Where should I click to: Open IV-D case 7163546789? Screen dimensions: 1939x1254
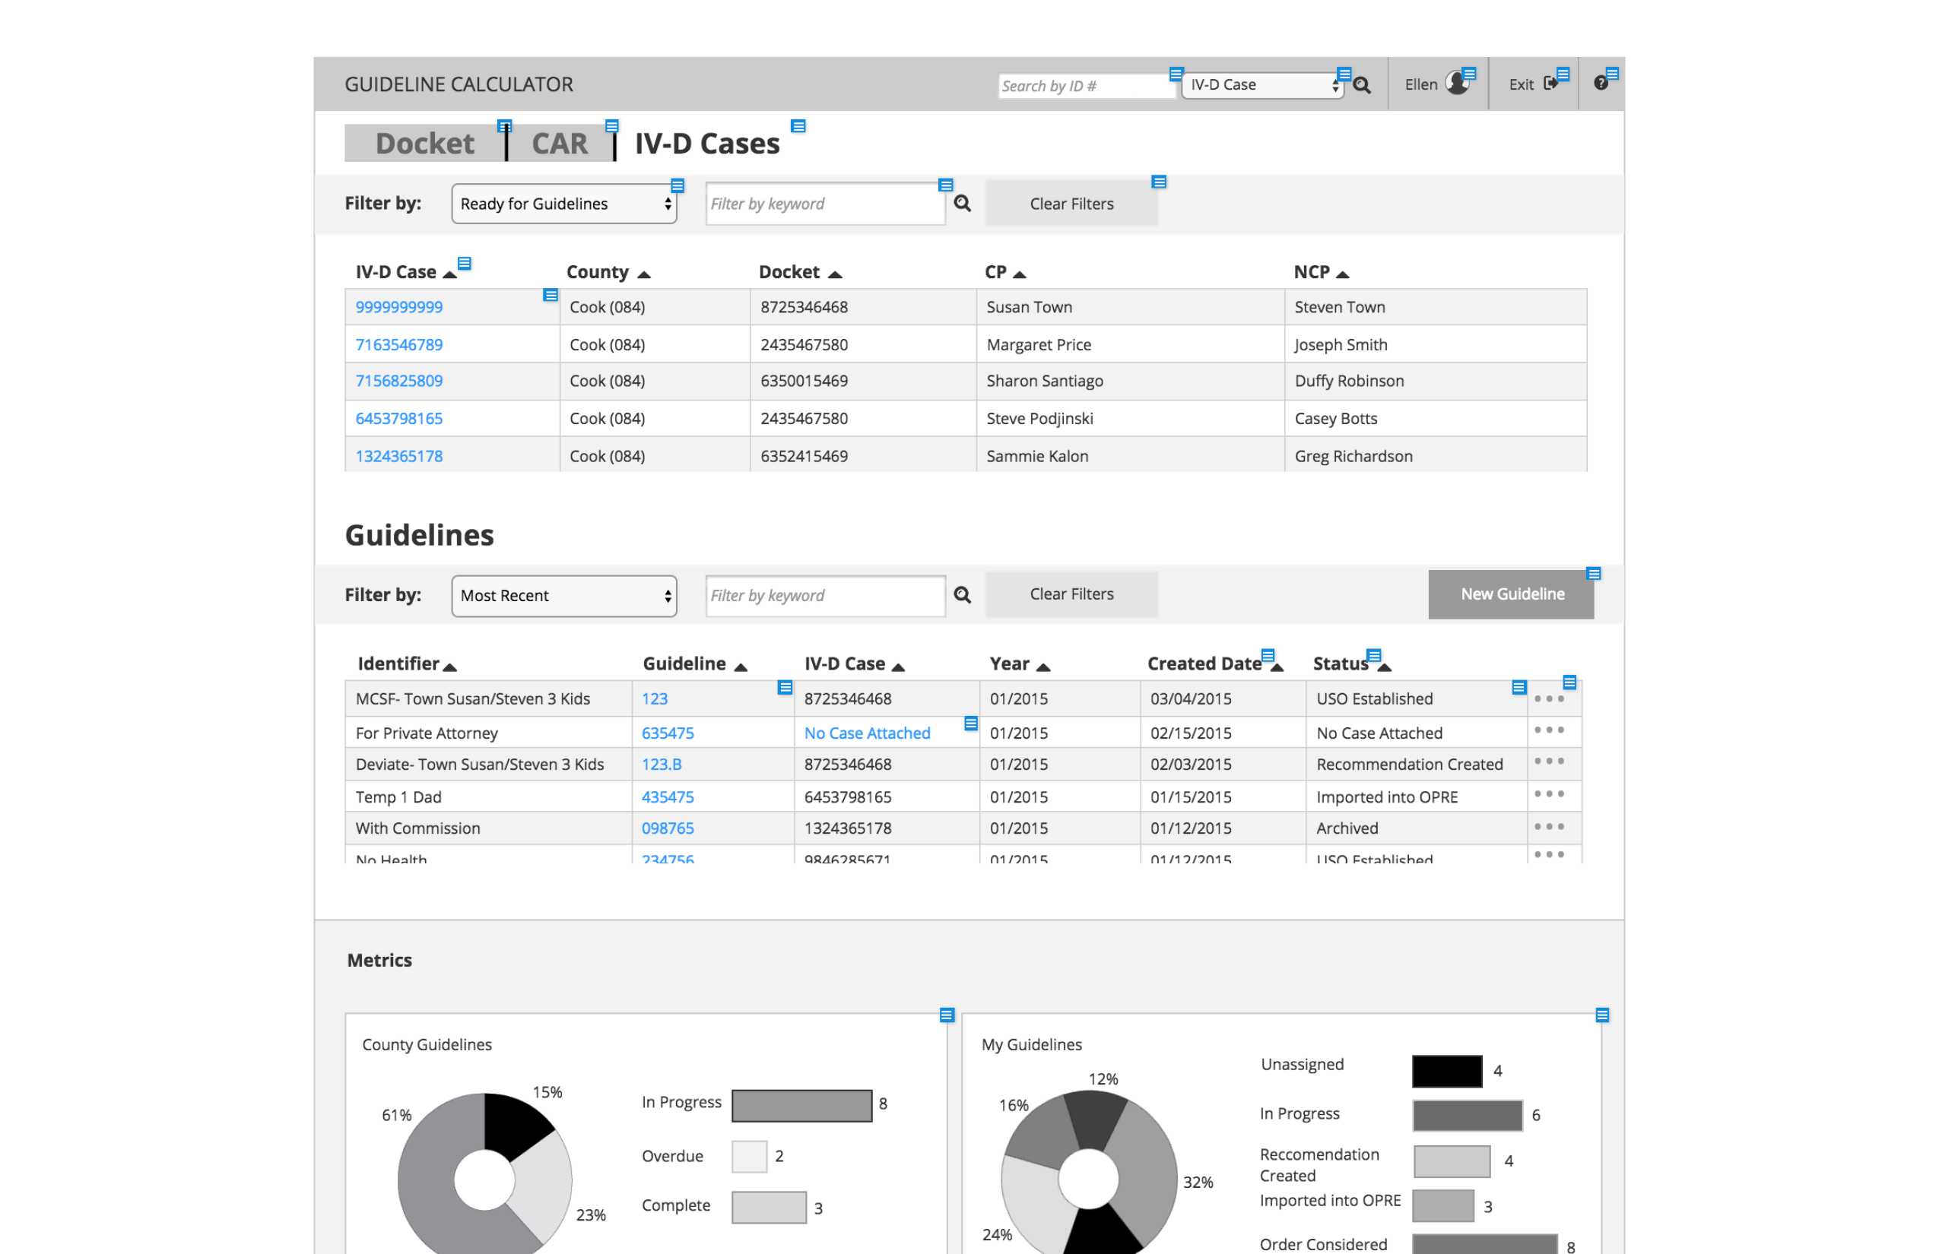point(399,344)
